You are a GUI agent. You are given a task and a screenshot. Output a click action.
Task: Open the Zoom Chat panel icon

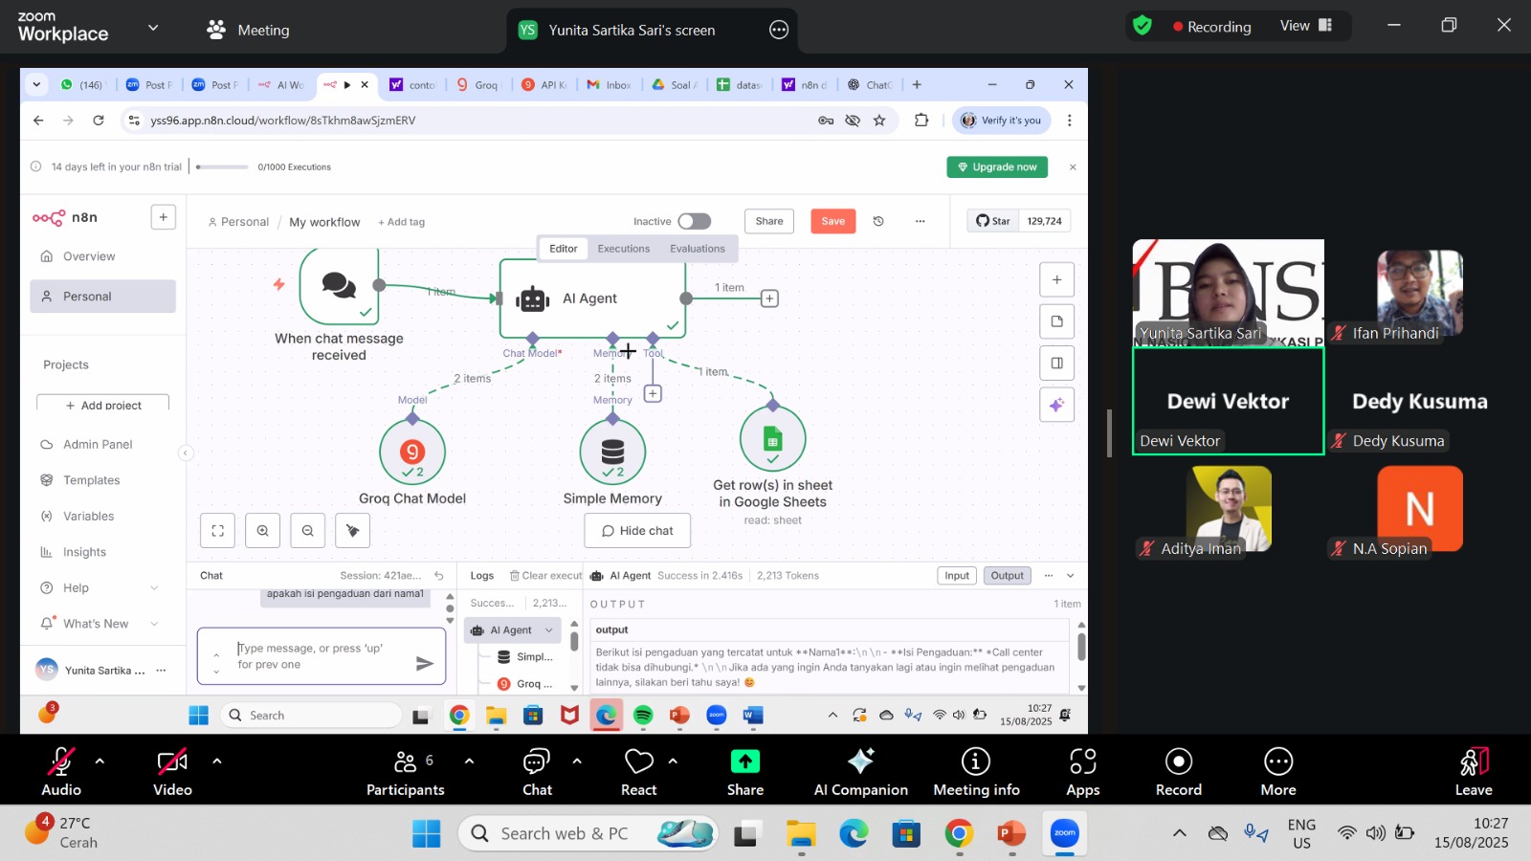click(x=537, y=762)
